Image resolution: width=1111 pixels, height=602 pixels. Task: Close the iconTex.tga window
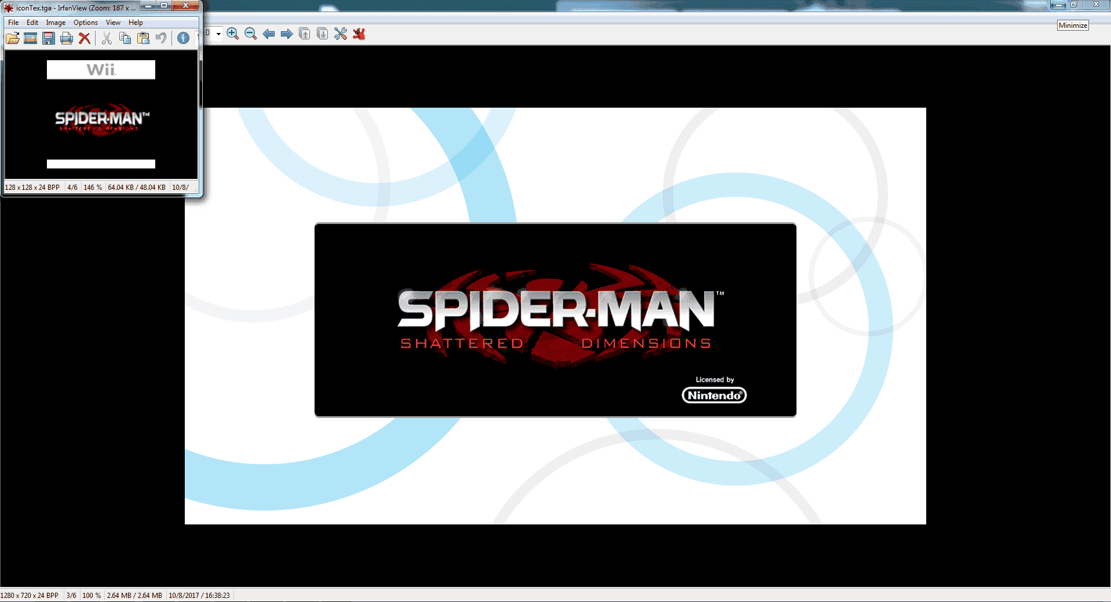coord(185,6)
